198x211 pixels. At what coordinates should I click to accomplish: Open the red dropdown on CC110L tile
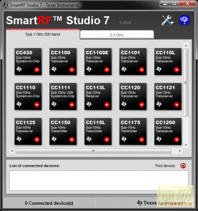177,70
